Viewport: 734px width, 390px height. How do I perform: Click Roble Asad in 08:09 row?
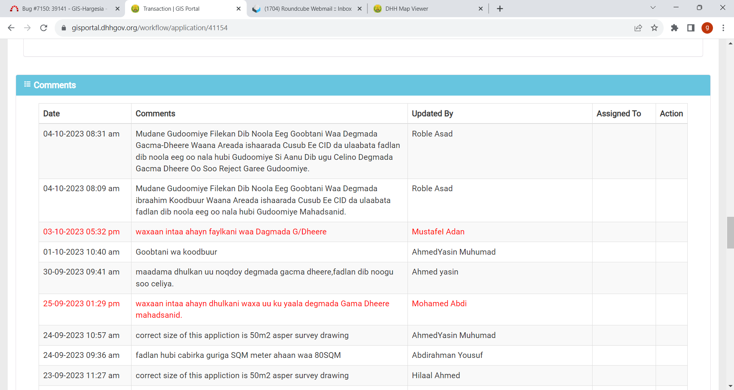tap(432, 188)
